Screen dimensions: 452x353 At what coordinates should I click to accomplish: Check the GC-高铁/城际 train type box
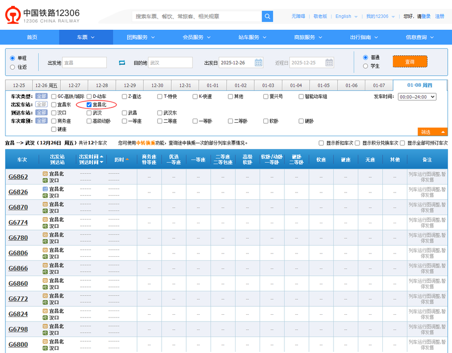point(54,97)
